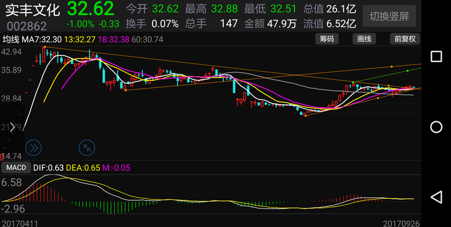
Task: Tap the 42.94 price axis label
Action: click(11, 52)
